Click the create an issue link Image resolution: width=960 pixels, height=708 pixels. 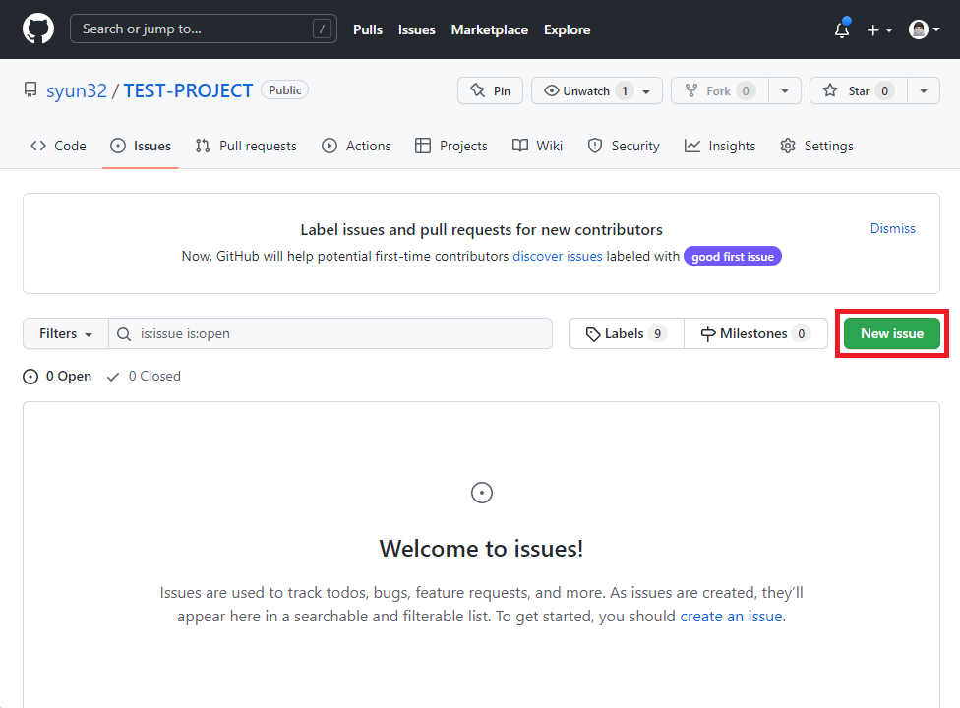point(731,617)
